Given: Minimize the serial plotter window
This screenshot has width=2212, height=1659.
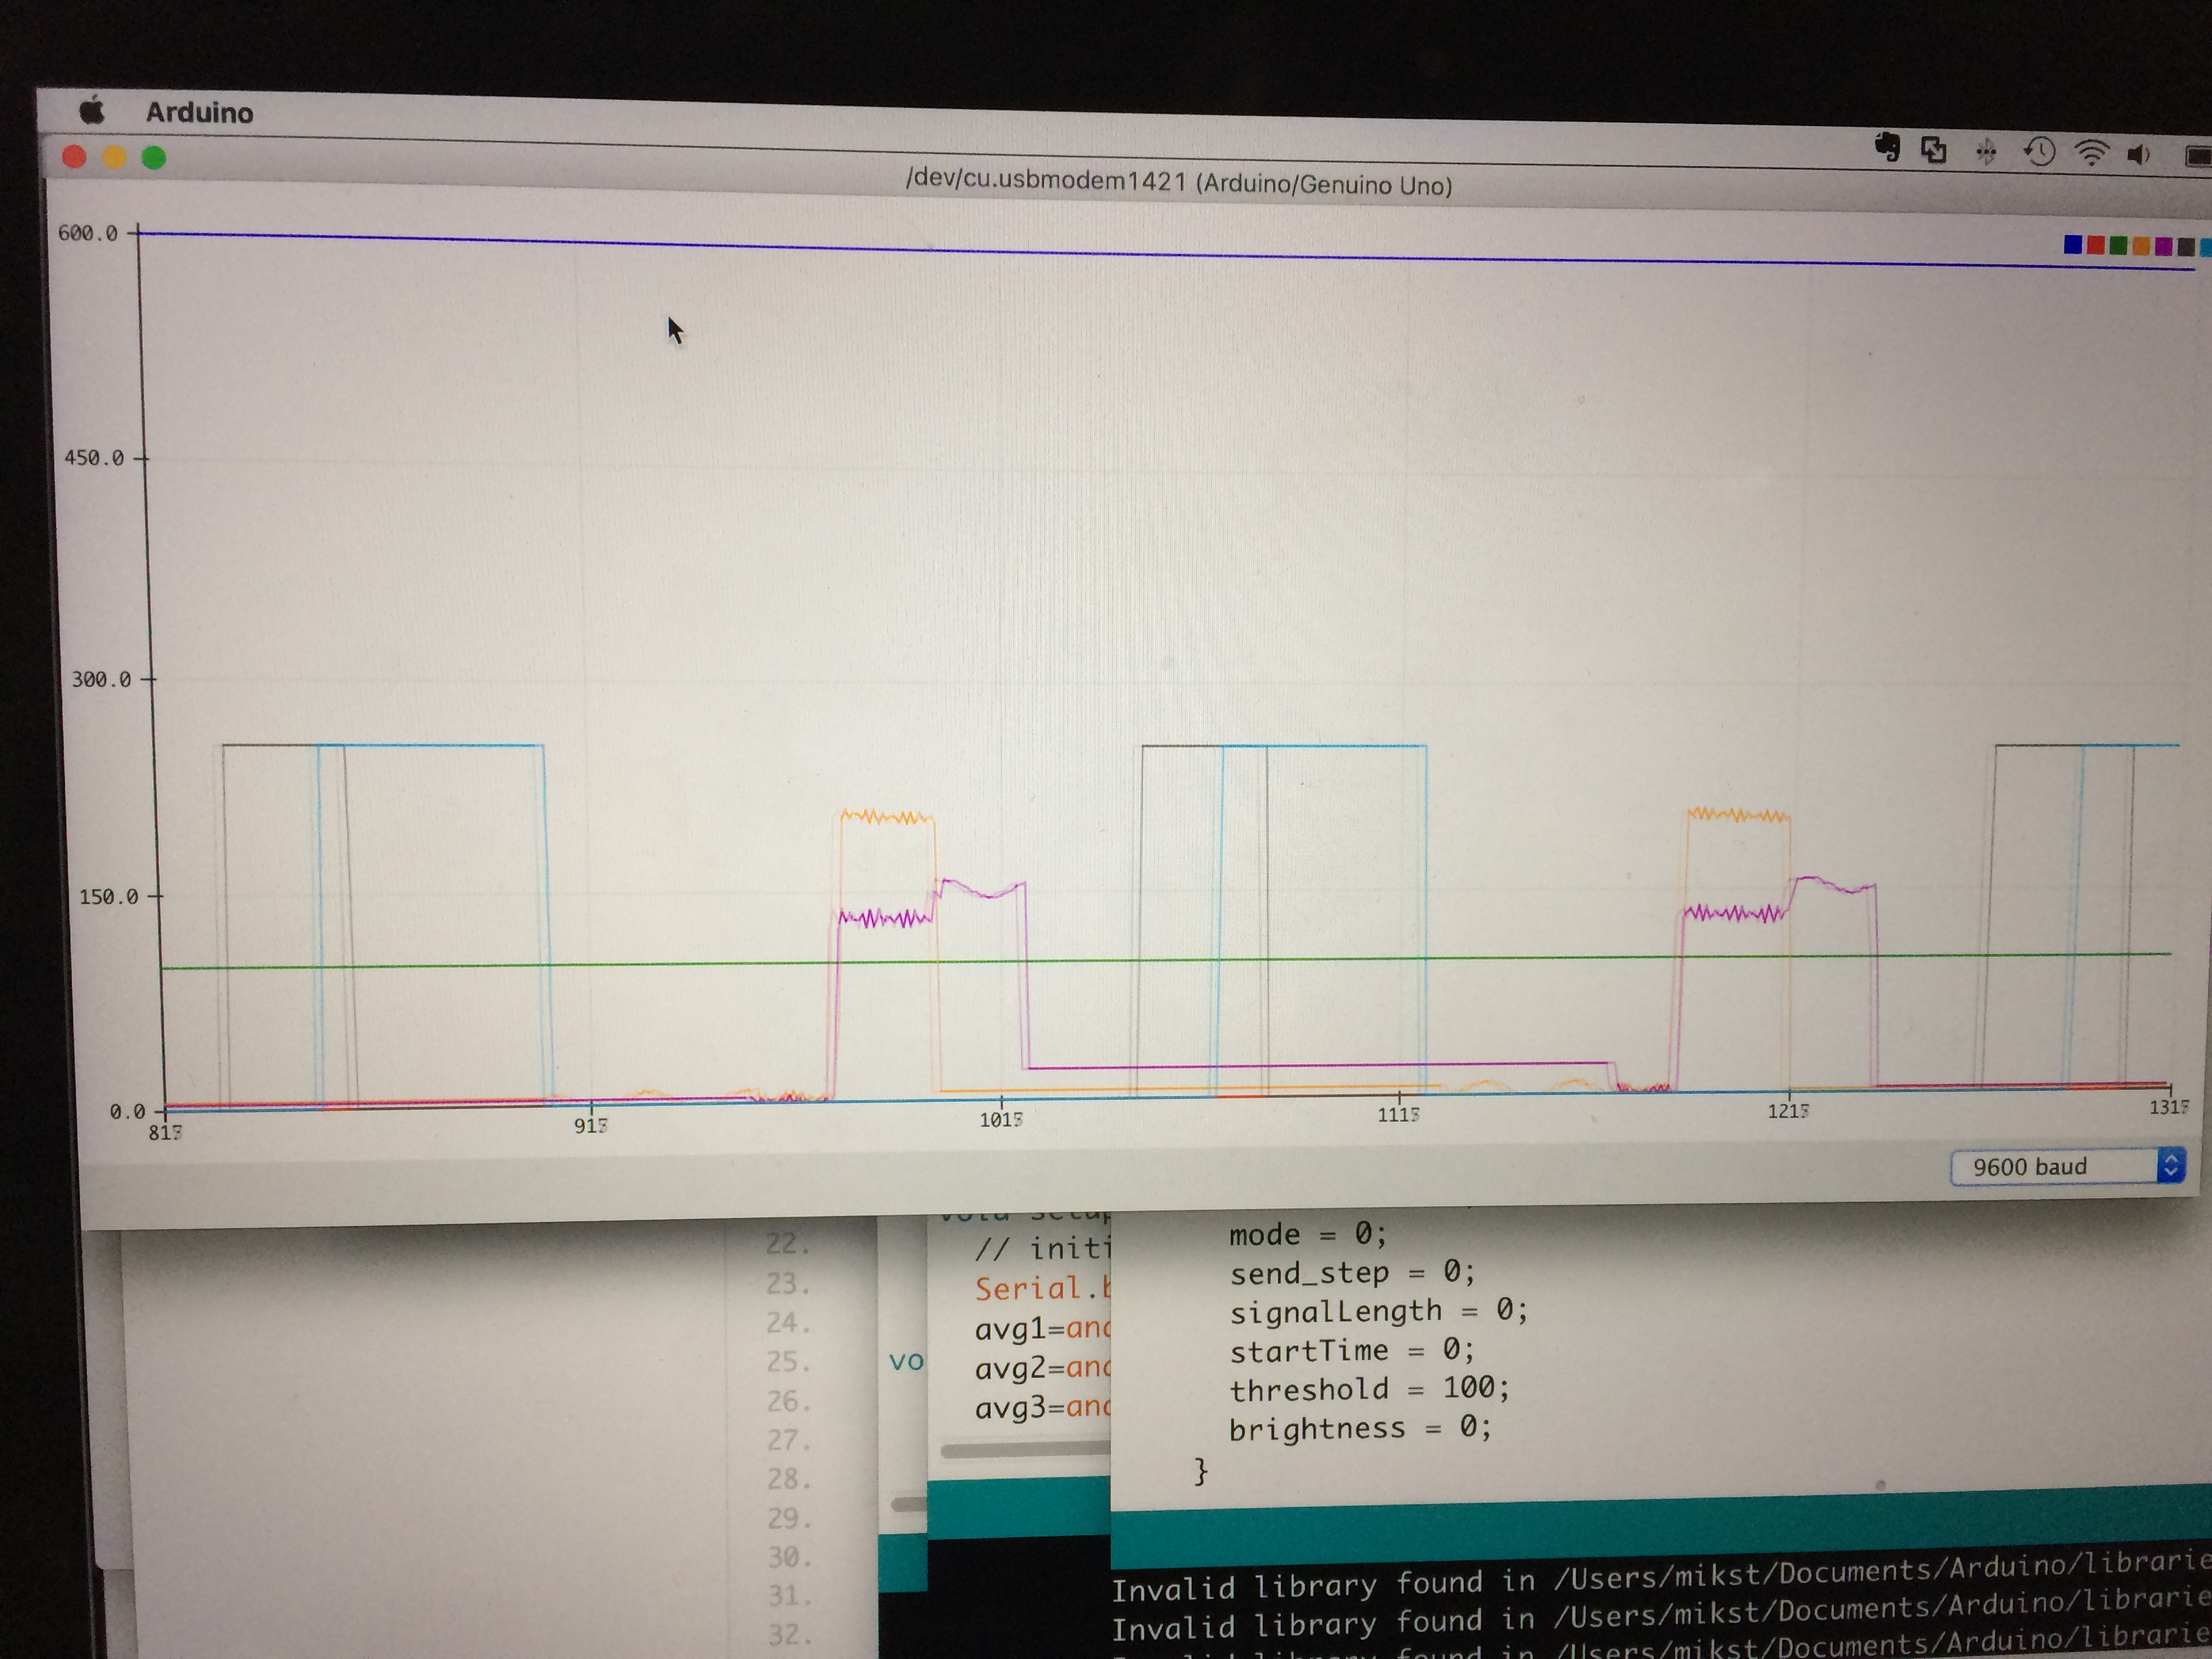Looking at the screenshot, I should click(114, 157).
